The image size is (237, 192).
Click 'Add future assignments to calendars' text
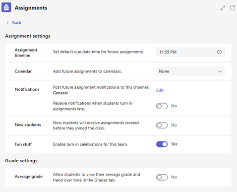coord(87,71)
